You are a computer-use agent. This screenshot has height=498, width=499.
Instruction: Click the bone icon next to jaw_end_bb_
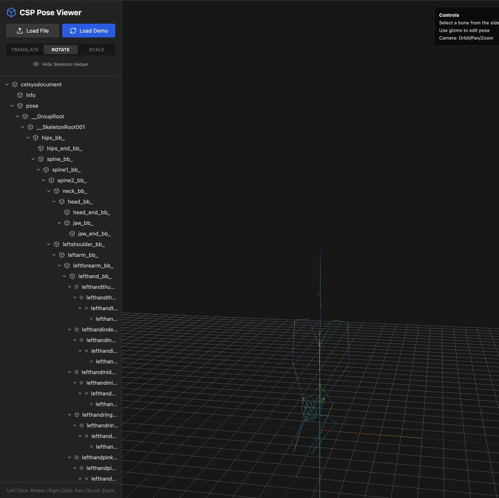pyautogui.click(x=72, y=233)
